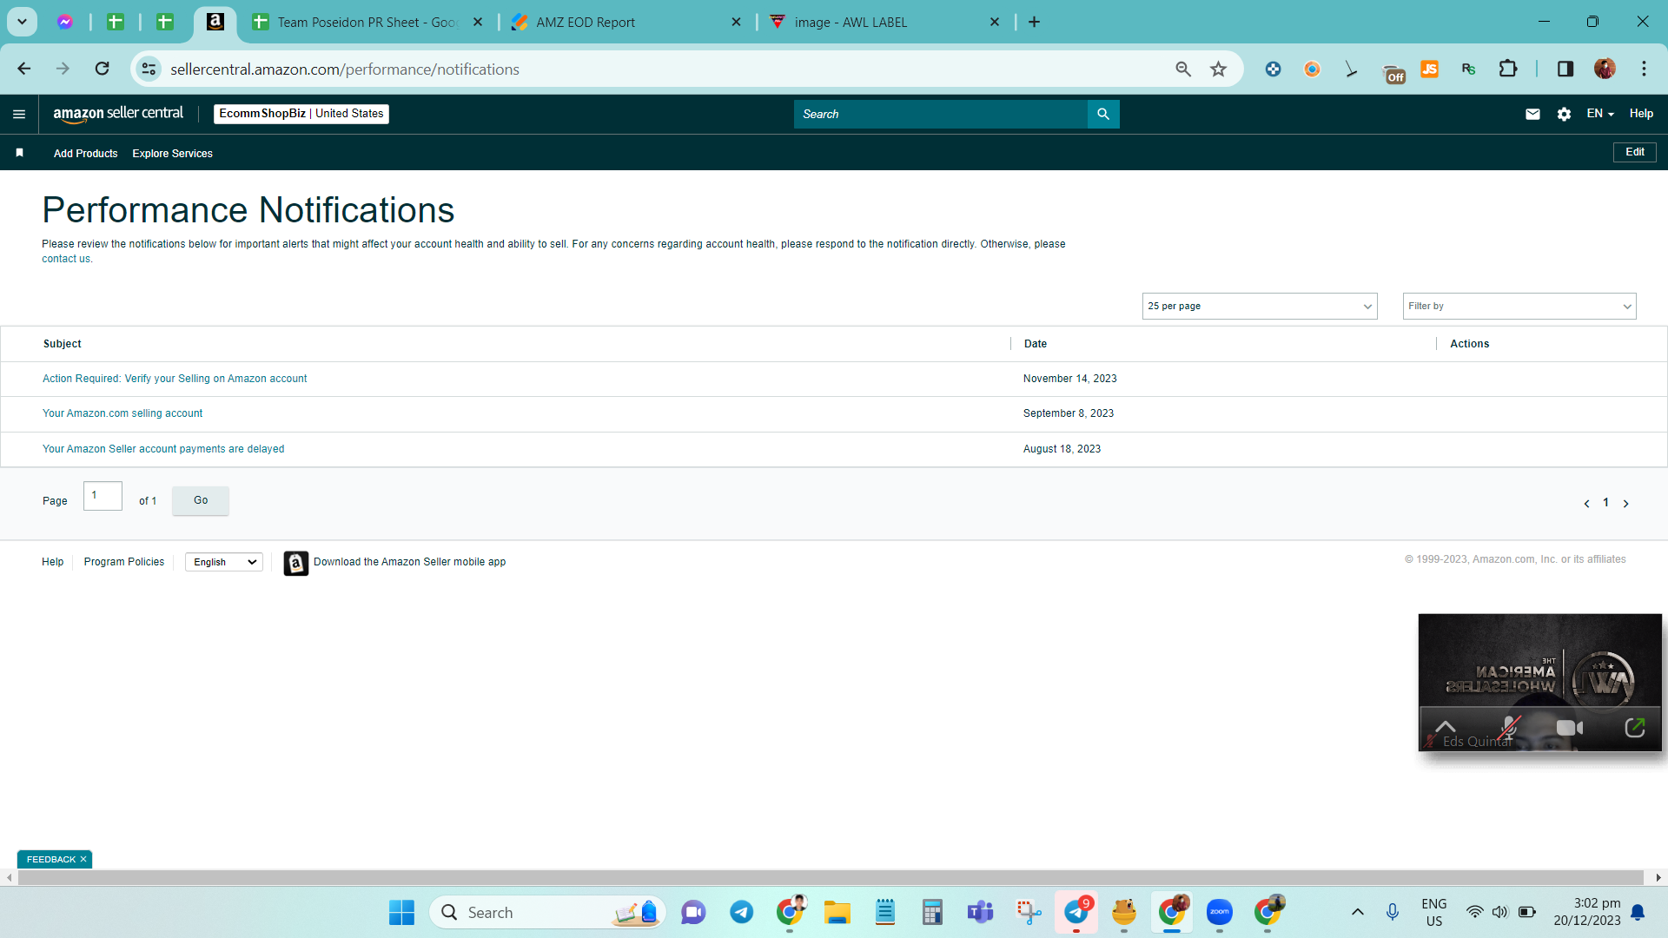Click the Download the Amazon Seller mobile app link
The image size is (1668, 938).
click(409, 562)
